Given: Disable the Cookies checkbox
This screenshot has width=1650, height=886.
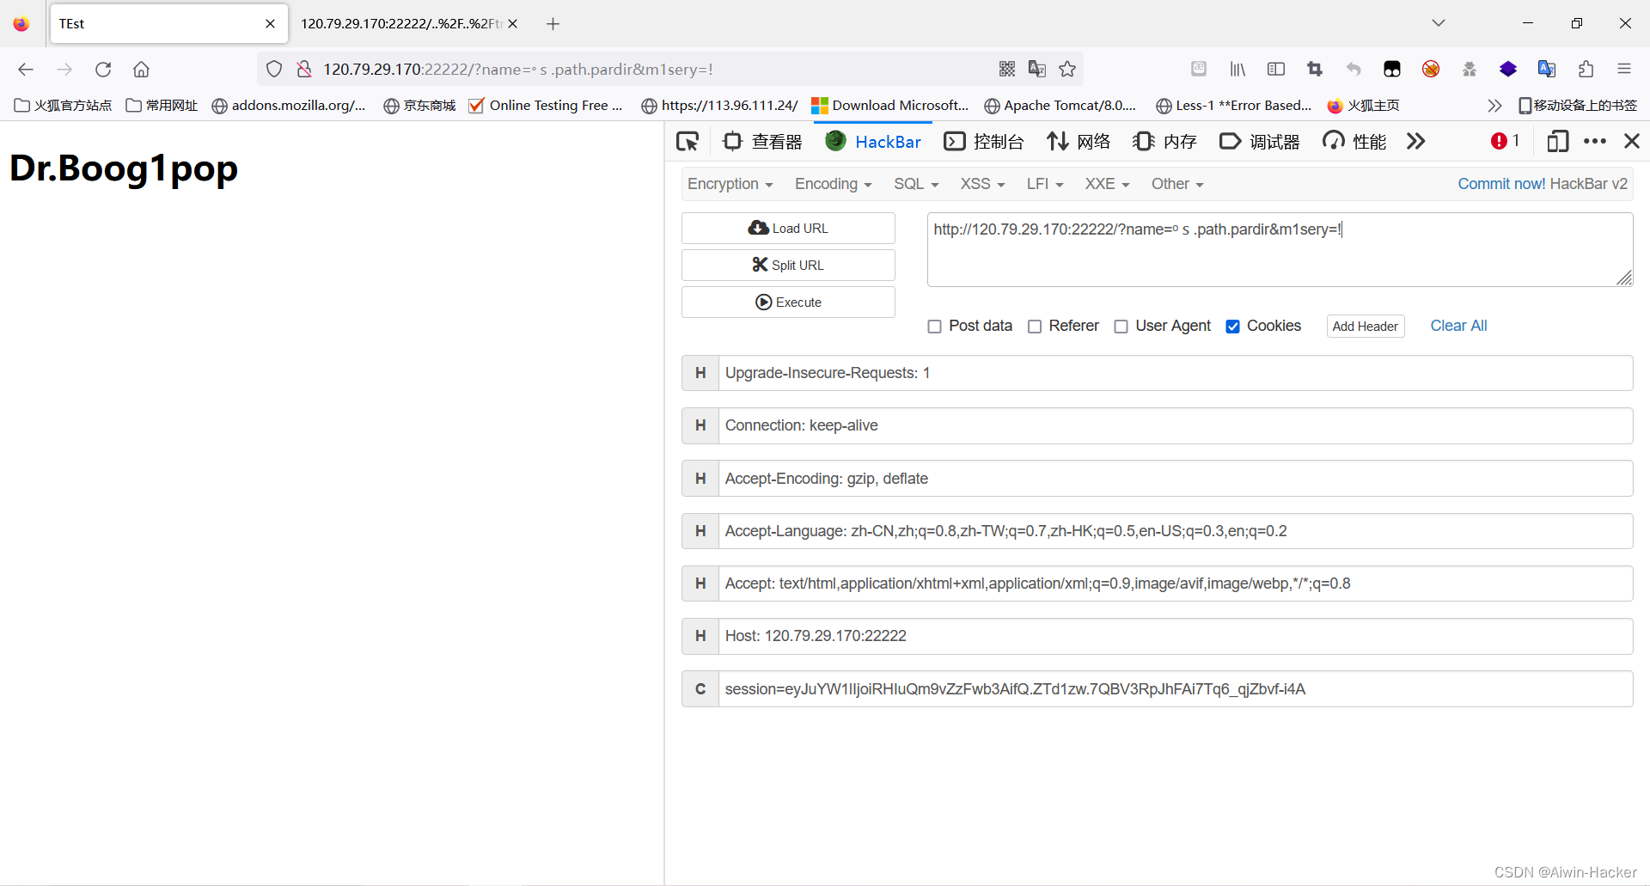Looking at the screenshot, I should pos(1233,327).
